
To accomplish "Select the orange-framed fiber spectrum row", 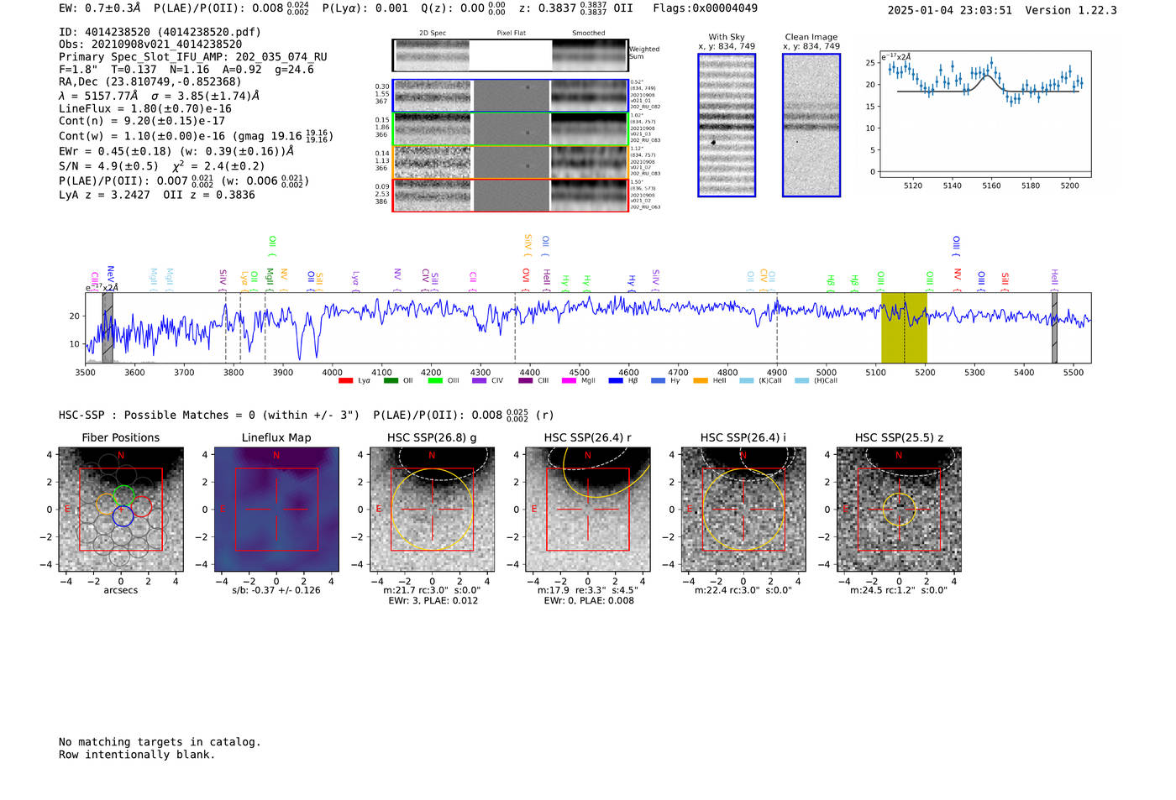I will (x=510, y=162).
